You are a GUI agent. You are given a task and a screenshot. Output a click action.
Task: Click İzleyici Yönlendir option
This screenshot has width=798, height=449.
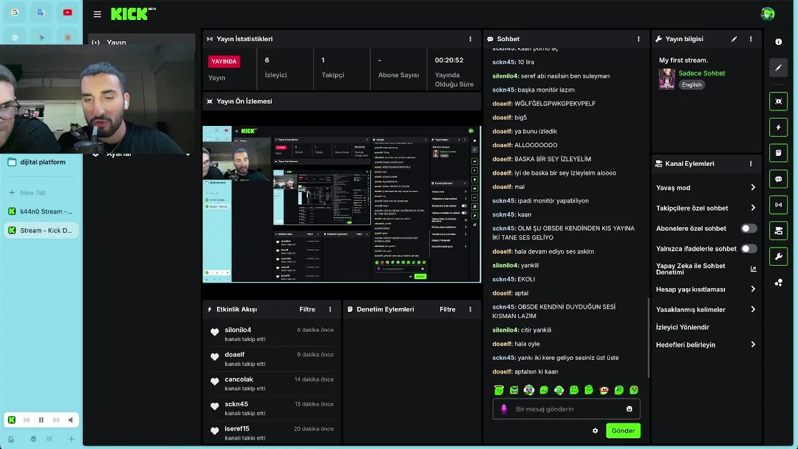point(682,327)
